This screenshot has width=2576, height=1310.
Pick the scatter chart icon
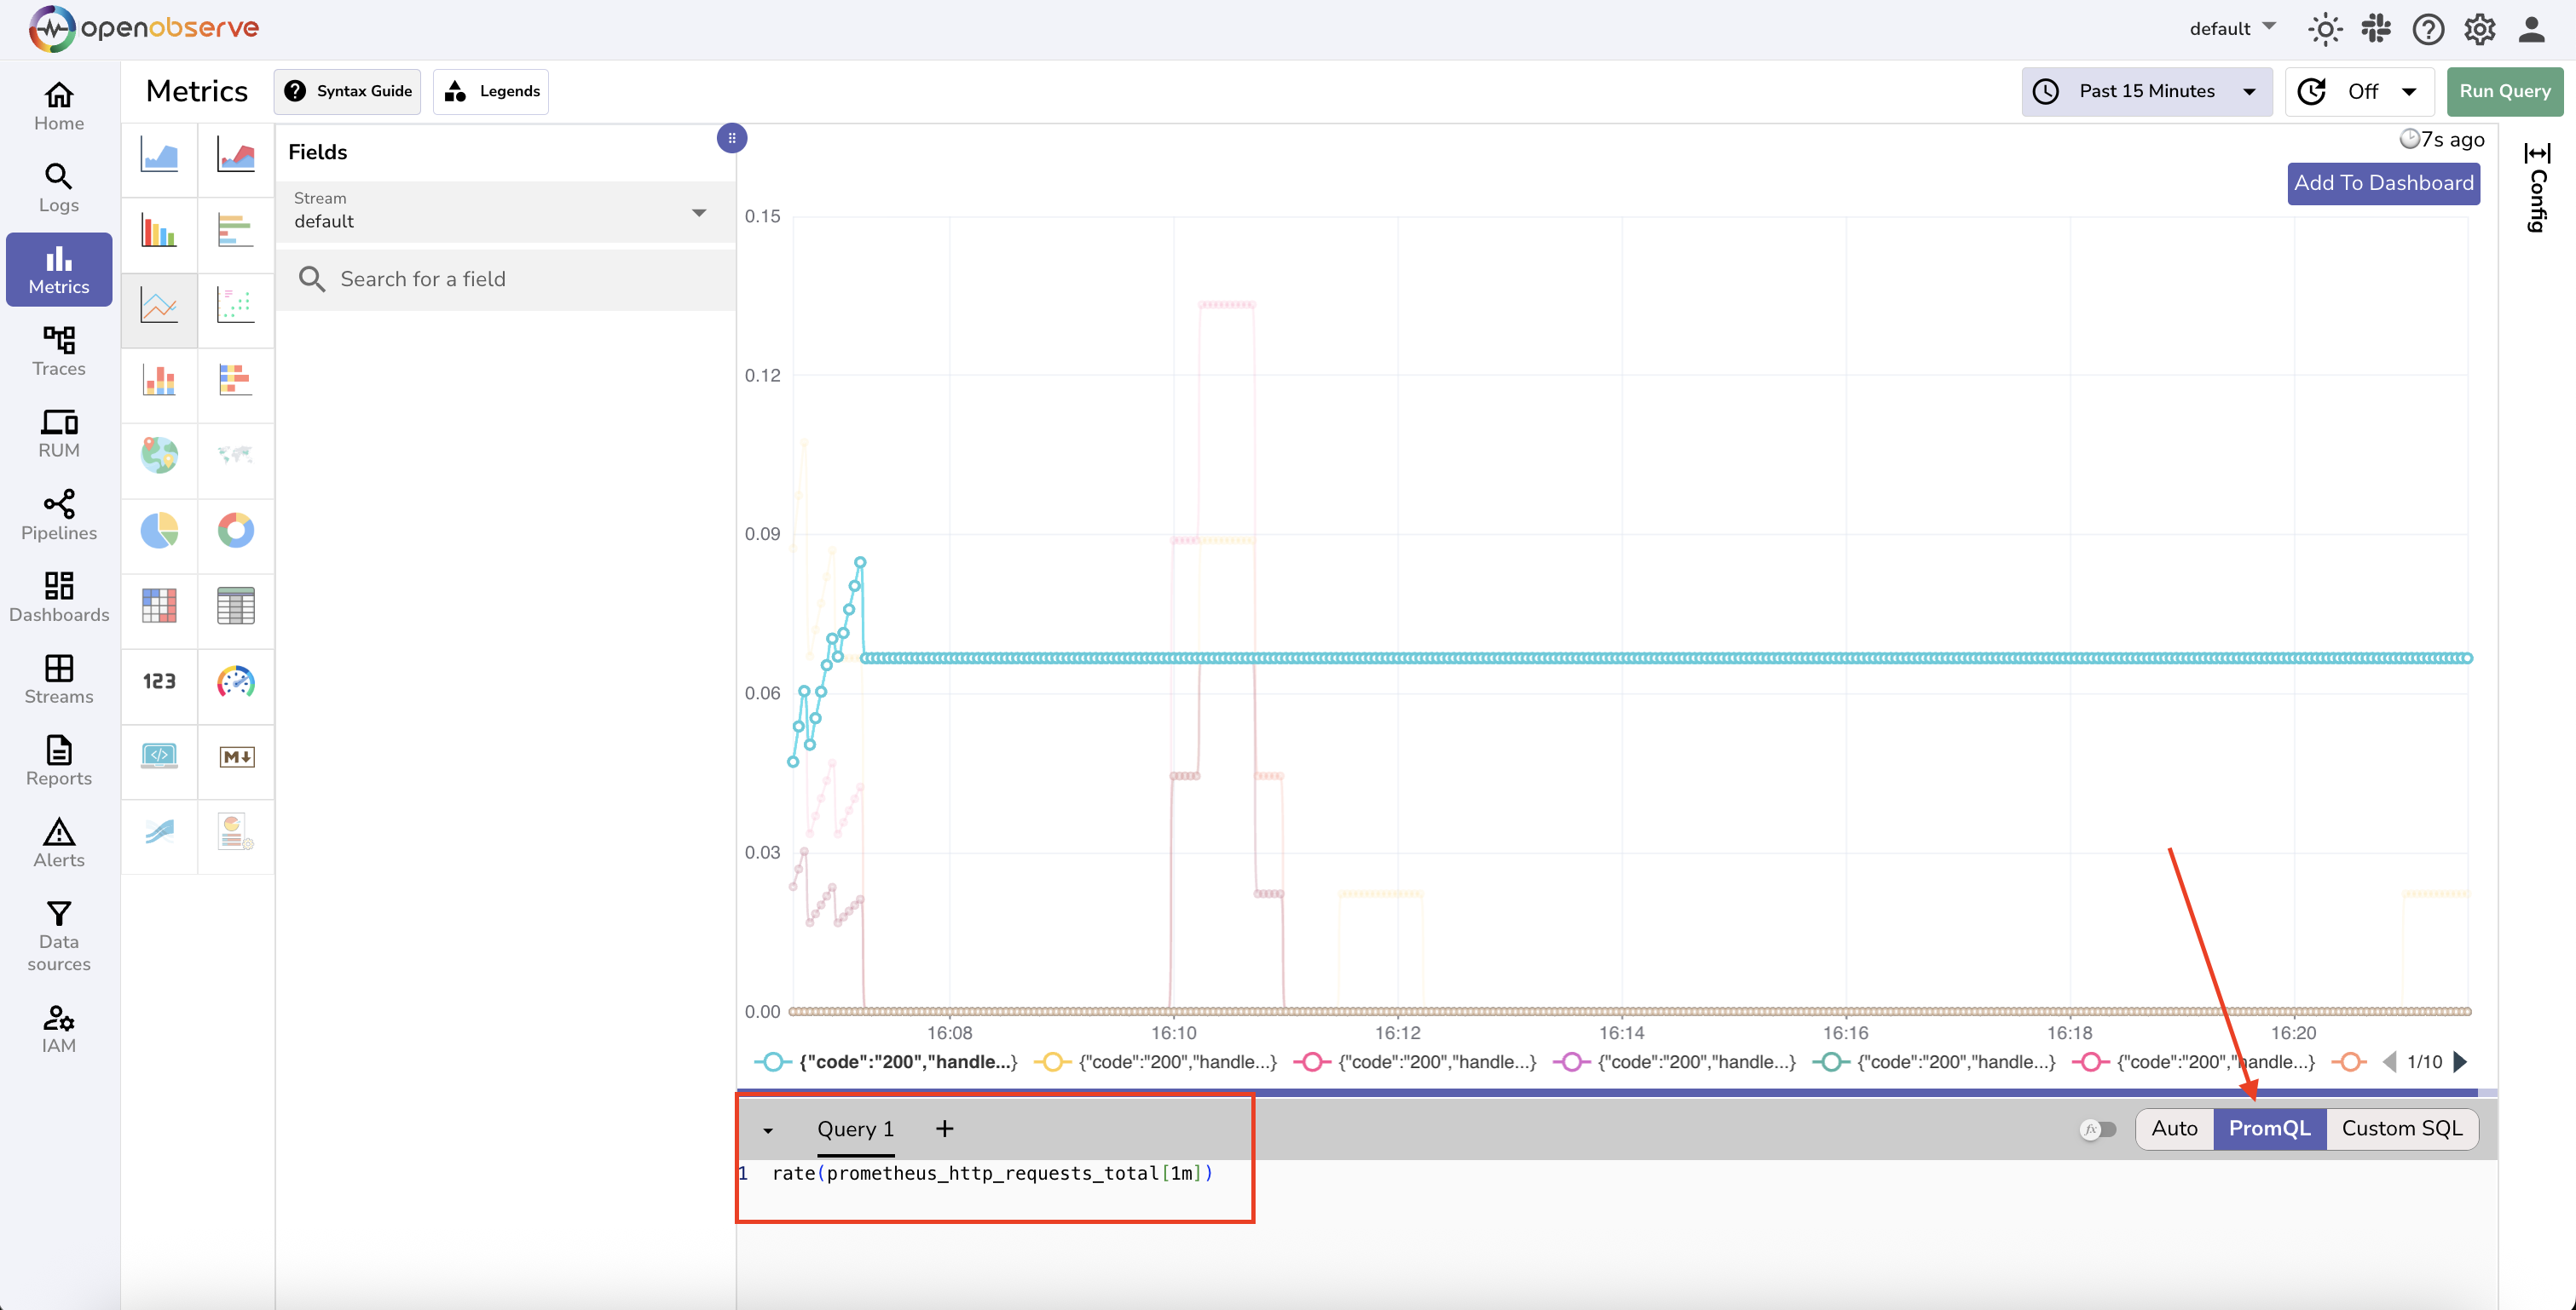(x=236, y=305)
